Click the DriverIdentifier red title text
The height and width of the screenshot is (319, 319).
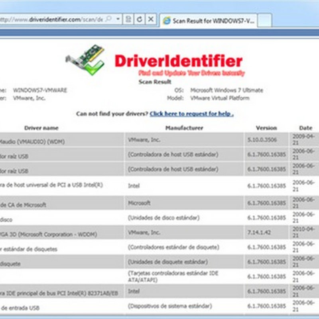pyautogui.click(x=179, y=61)
